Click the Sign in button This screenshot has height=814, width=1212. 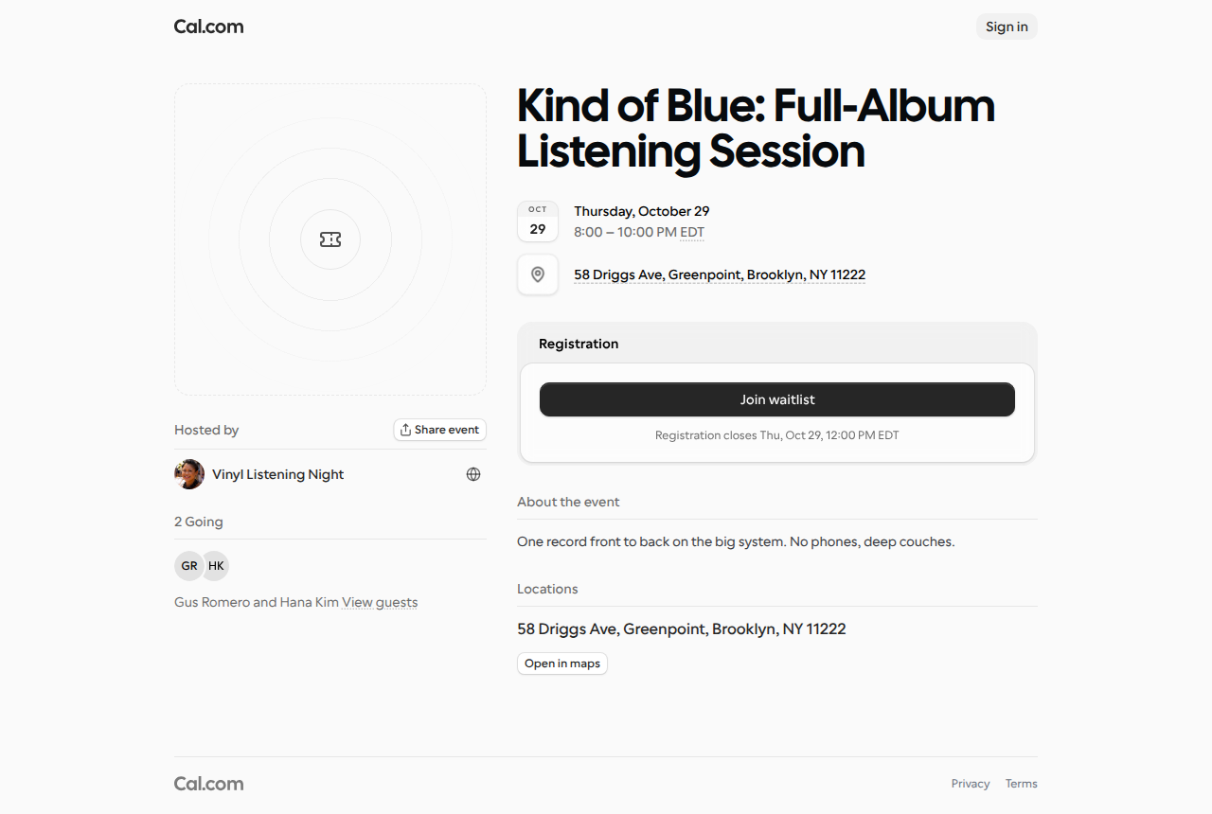pos(1007,27)
